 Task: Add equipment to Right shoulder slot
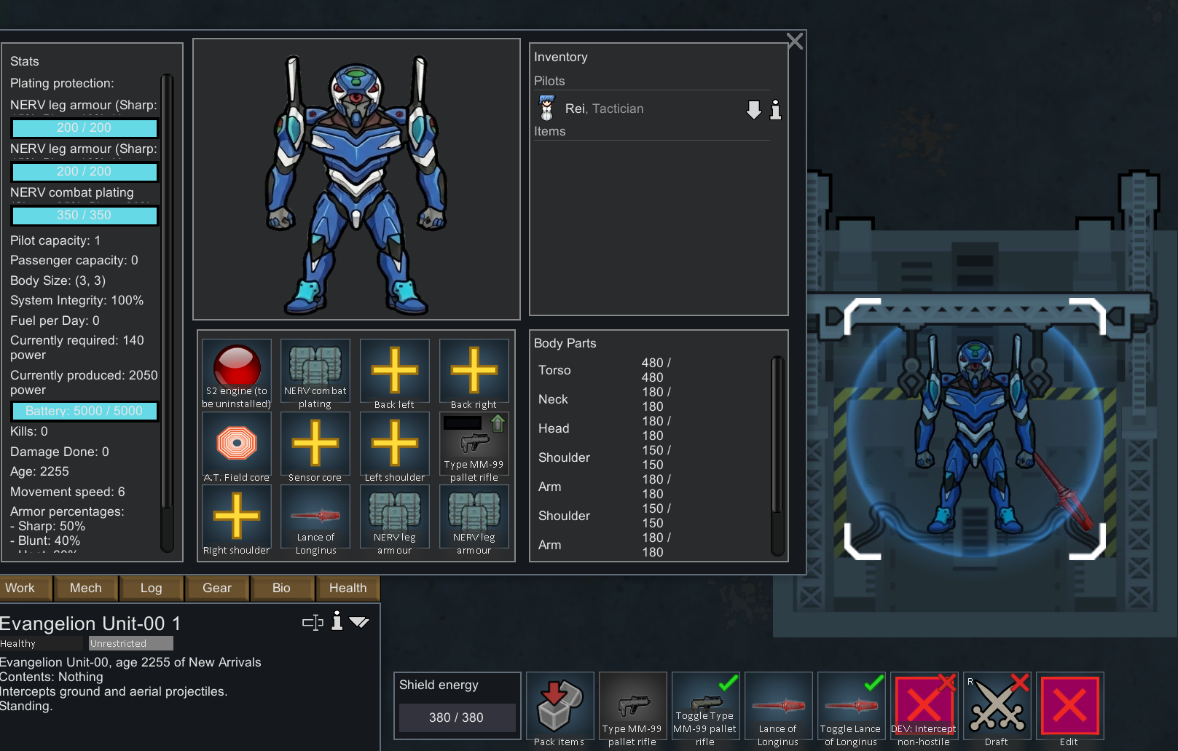(237, 519)
